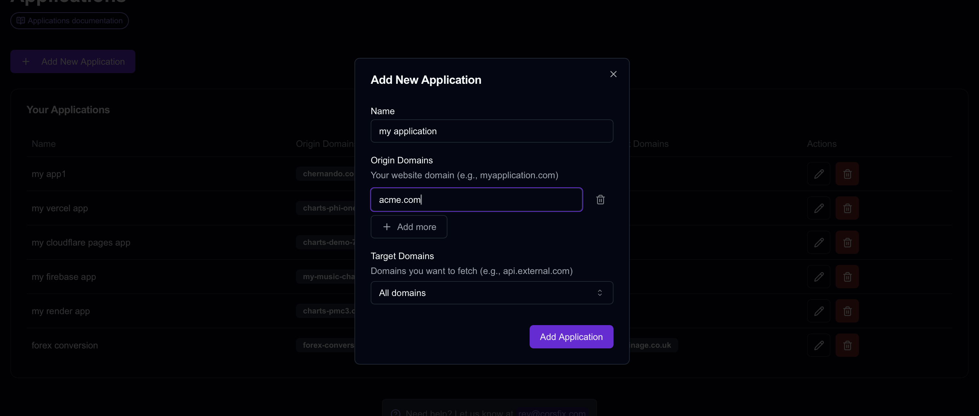Image resolution: width=979 pixels, height=416 pixels.
Task: Open the Applications documentation link
Action: point(70,20)
